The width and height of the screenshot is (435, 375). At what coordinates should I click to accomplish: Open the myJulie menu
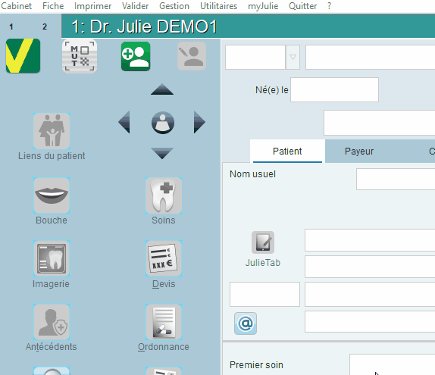point(263,6)
